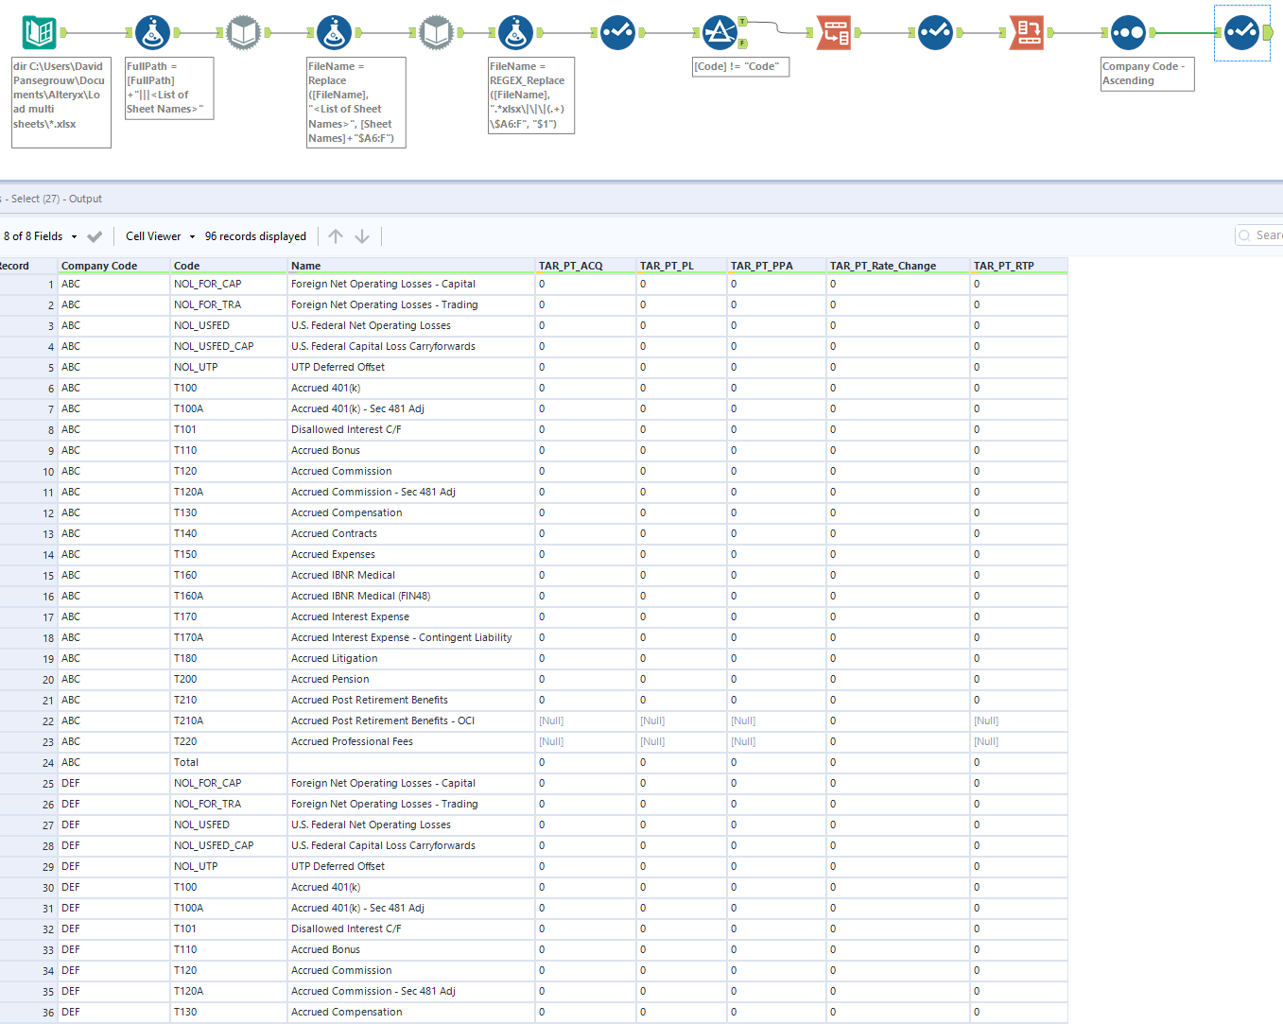Click the Formula tool with REGEX_Replace expression
Screen dimensions: 1283x1024
(516, 31)
